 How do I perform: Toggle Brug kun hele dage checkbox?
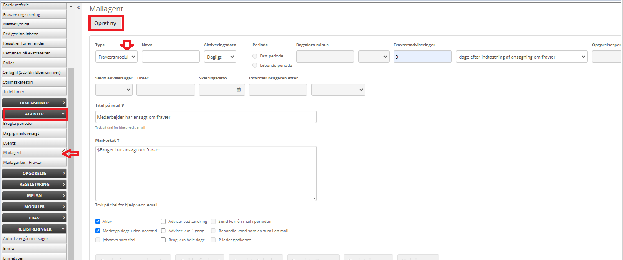[163, 240]
